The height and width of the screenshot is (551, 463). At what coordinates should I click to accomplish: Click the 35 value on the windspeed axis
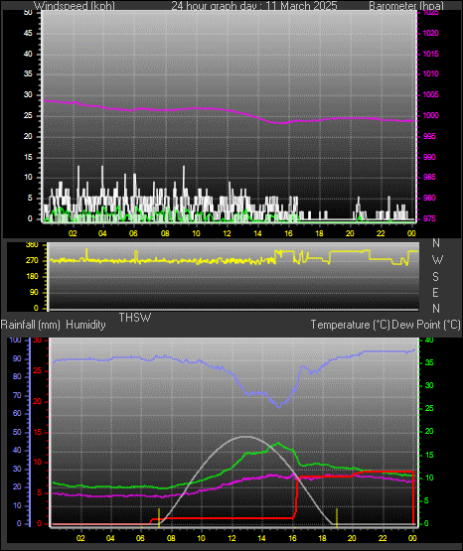pyautogui.click(x=28, y=73)
